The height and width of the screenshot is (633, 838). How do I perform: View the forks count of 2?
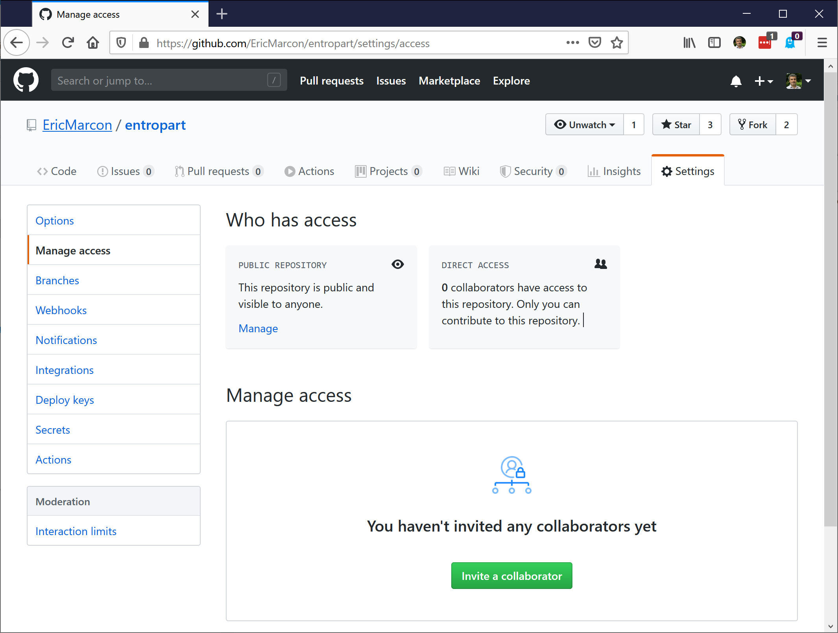(x=786, y=125)
